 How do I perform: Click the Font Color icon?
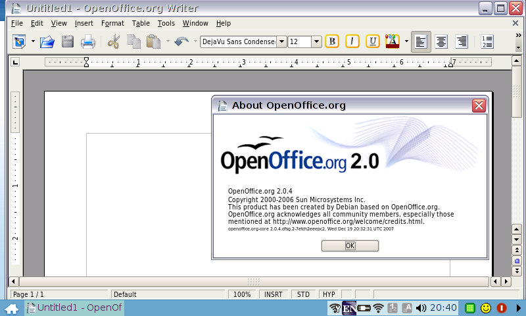[x=392, y=41]
